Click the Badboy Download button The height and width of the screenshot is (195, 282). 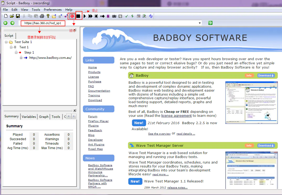(266, 76)
